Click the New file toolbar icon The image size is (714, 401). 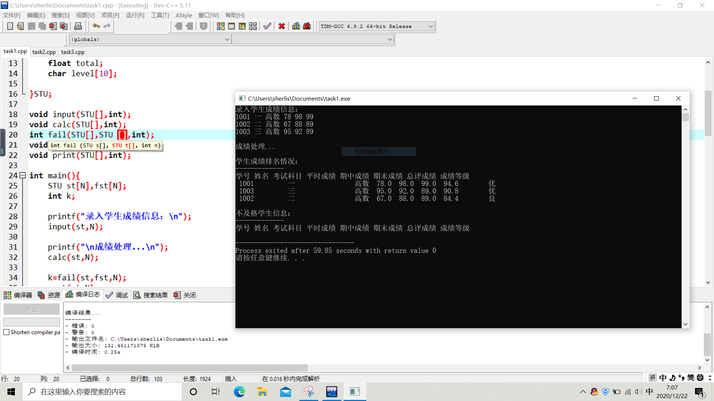point(10,26)
